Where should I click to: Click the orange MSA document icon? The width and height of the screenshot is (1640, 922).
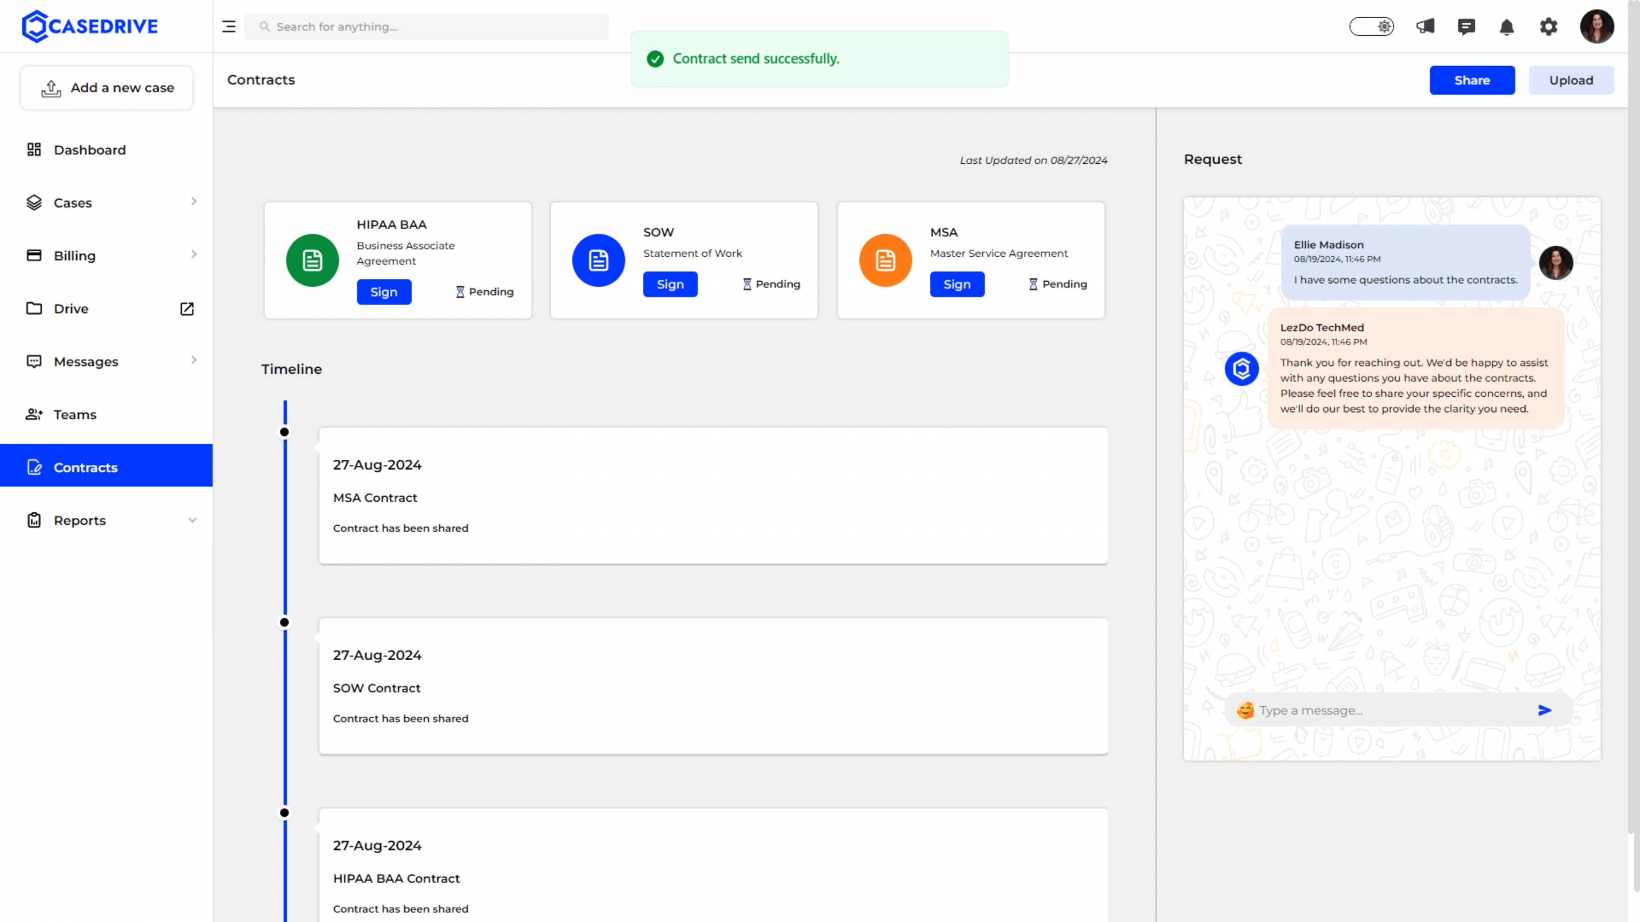coord(885,260)
